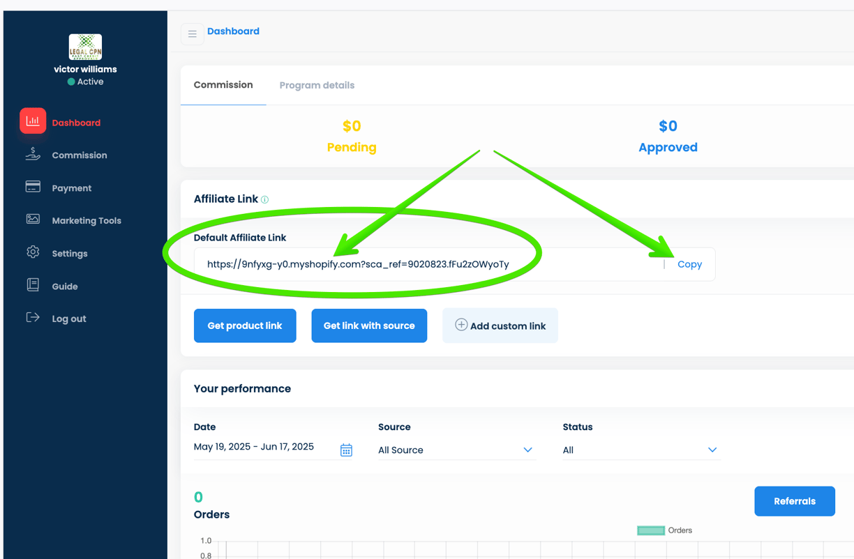
Task: Click the Dashboard chart icon in sidebar
Action: point(33,121)
